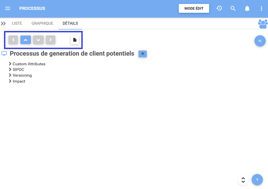The height and width of the screenshot is (189, 268).
Task: Switch to the LISTE tab
Action: pyautogui.click(x=17, y=24)
